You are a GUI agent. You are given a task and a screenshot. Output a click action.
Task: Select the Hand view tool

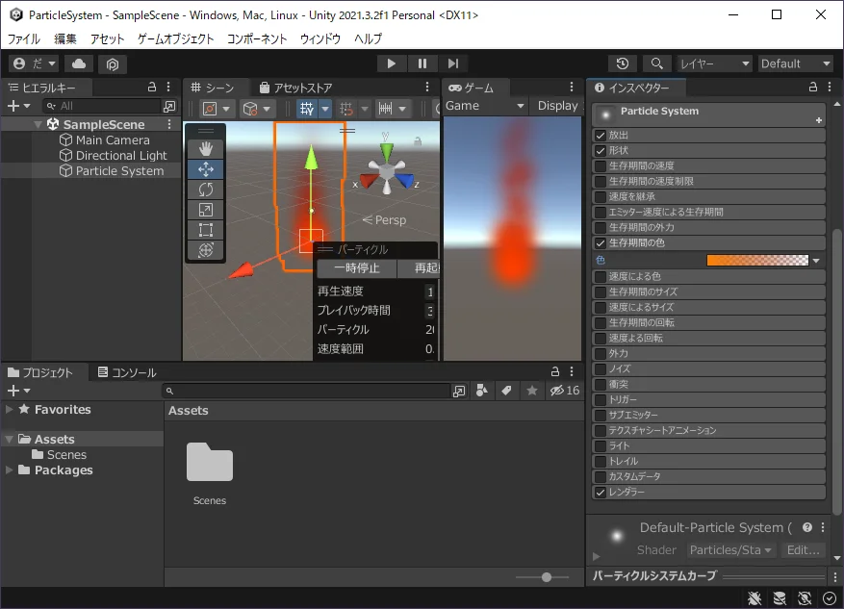coord(206,149)
